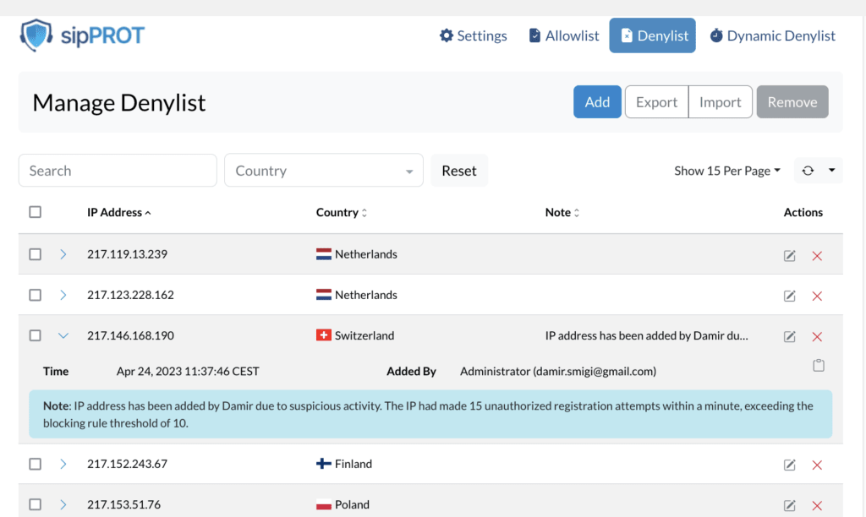Click the refresh table icon

click(808, 171)
